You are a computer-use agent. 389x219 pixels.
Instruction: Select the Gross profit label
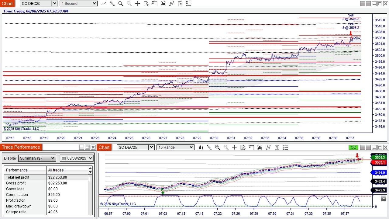[x=16, y=183]
